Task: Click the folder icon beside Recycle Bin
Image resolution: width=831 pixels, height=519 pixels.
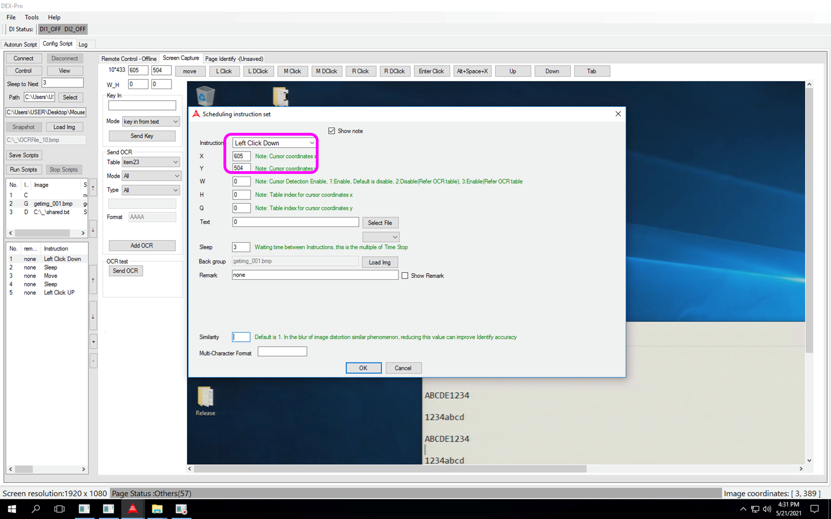Action: point(280,96)
